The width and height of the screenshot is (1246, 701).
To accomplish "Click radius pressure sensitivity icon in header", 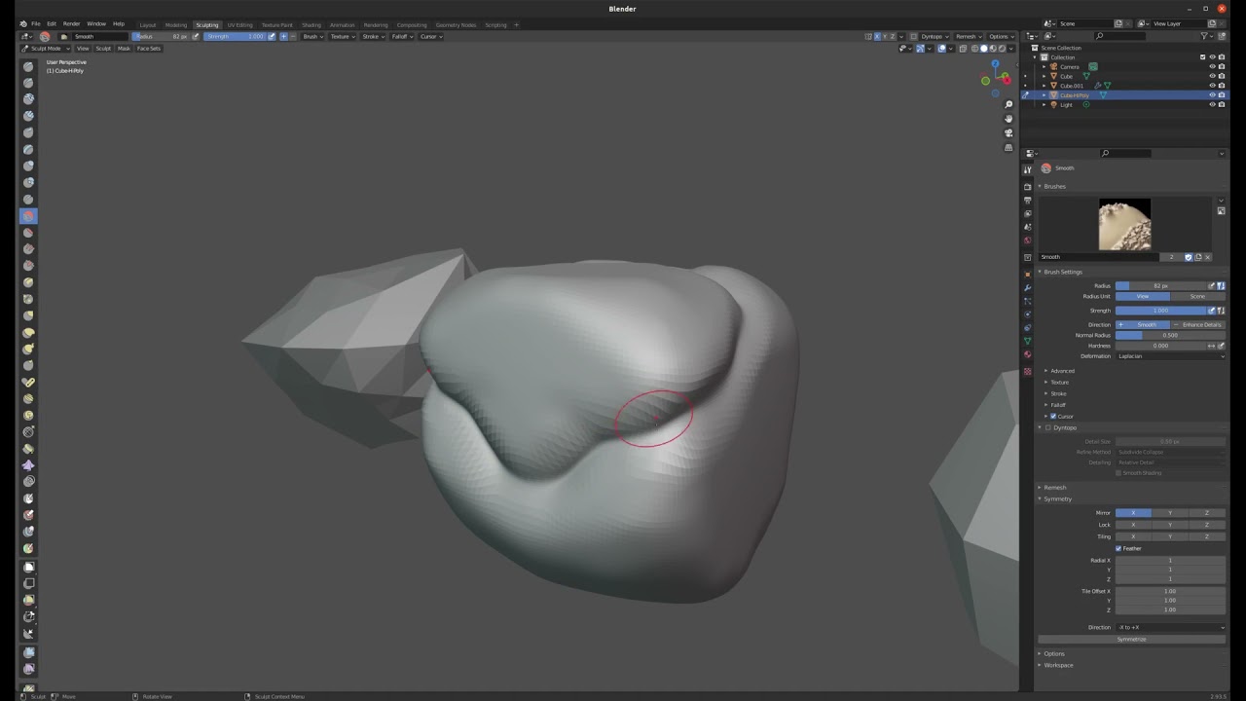I will click(195, 36).
